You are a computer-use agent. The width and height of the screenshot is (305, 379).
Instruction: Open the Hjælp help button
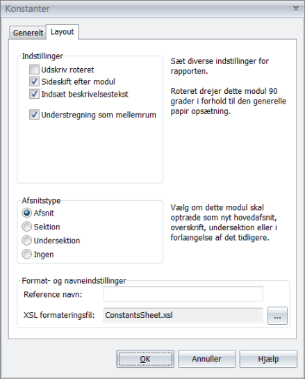pyautogui.click(x=268, y=359)
